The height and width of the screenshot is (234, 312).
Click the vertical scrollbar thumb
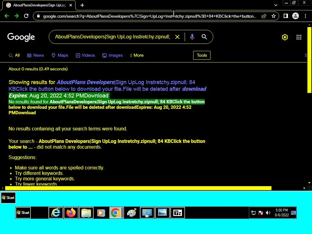309,60
